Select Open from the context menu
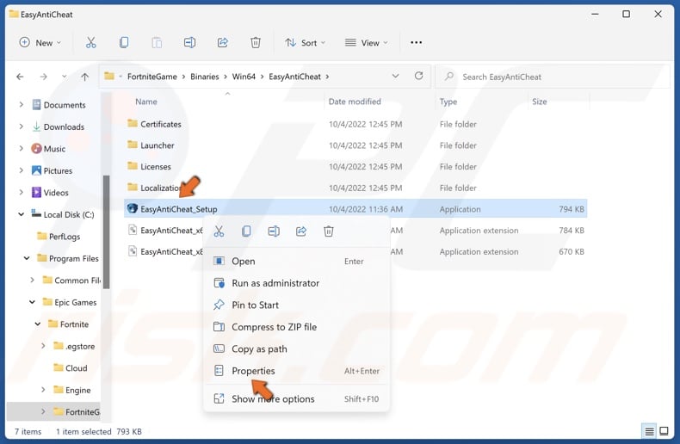This screenshot has width=680, height=444. pyautogui.click(x=296, y=261)
